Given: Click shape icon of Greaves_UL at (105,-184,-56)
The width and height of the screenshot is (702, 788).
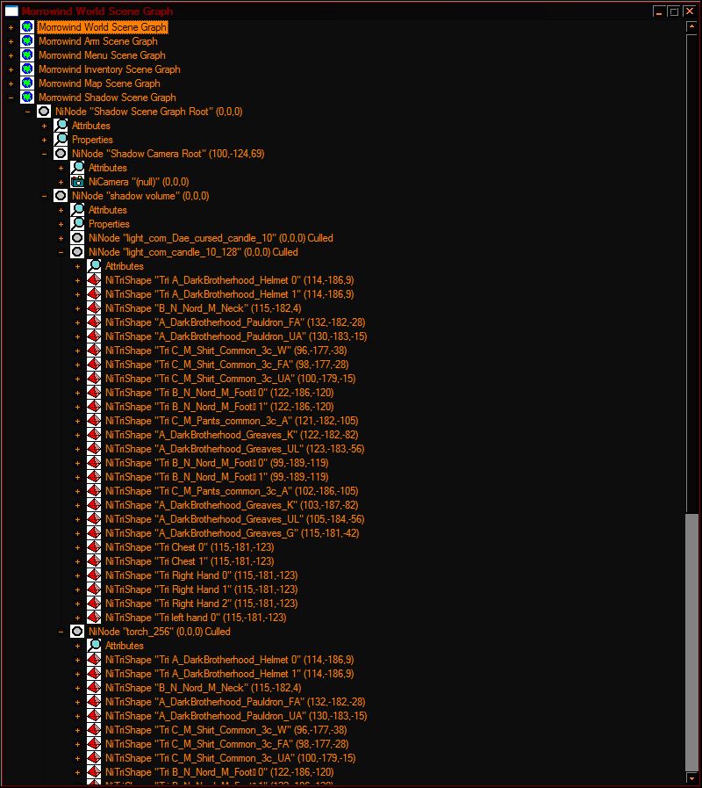Looking at the screenshot, I should (94, 519).
